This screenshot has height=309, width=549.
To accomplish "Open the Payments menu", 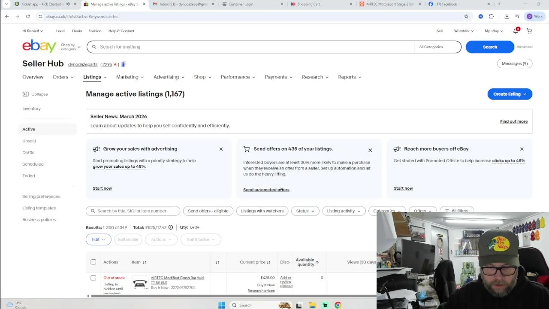I will (x=278, y=77).
